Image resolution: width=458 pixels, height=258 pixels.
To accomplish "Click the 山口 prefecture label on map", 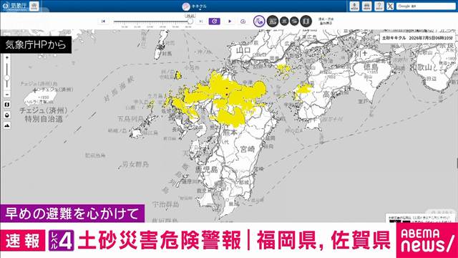I will point(243,50).
